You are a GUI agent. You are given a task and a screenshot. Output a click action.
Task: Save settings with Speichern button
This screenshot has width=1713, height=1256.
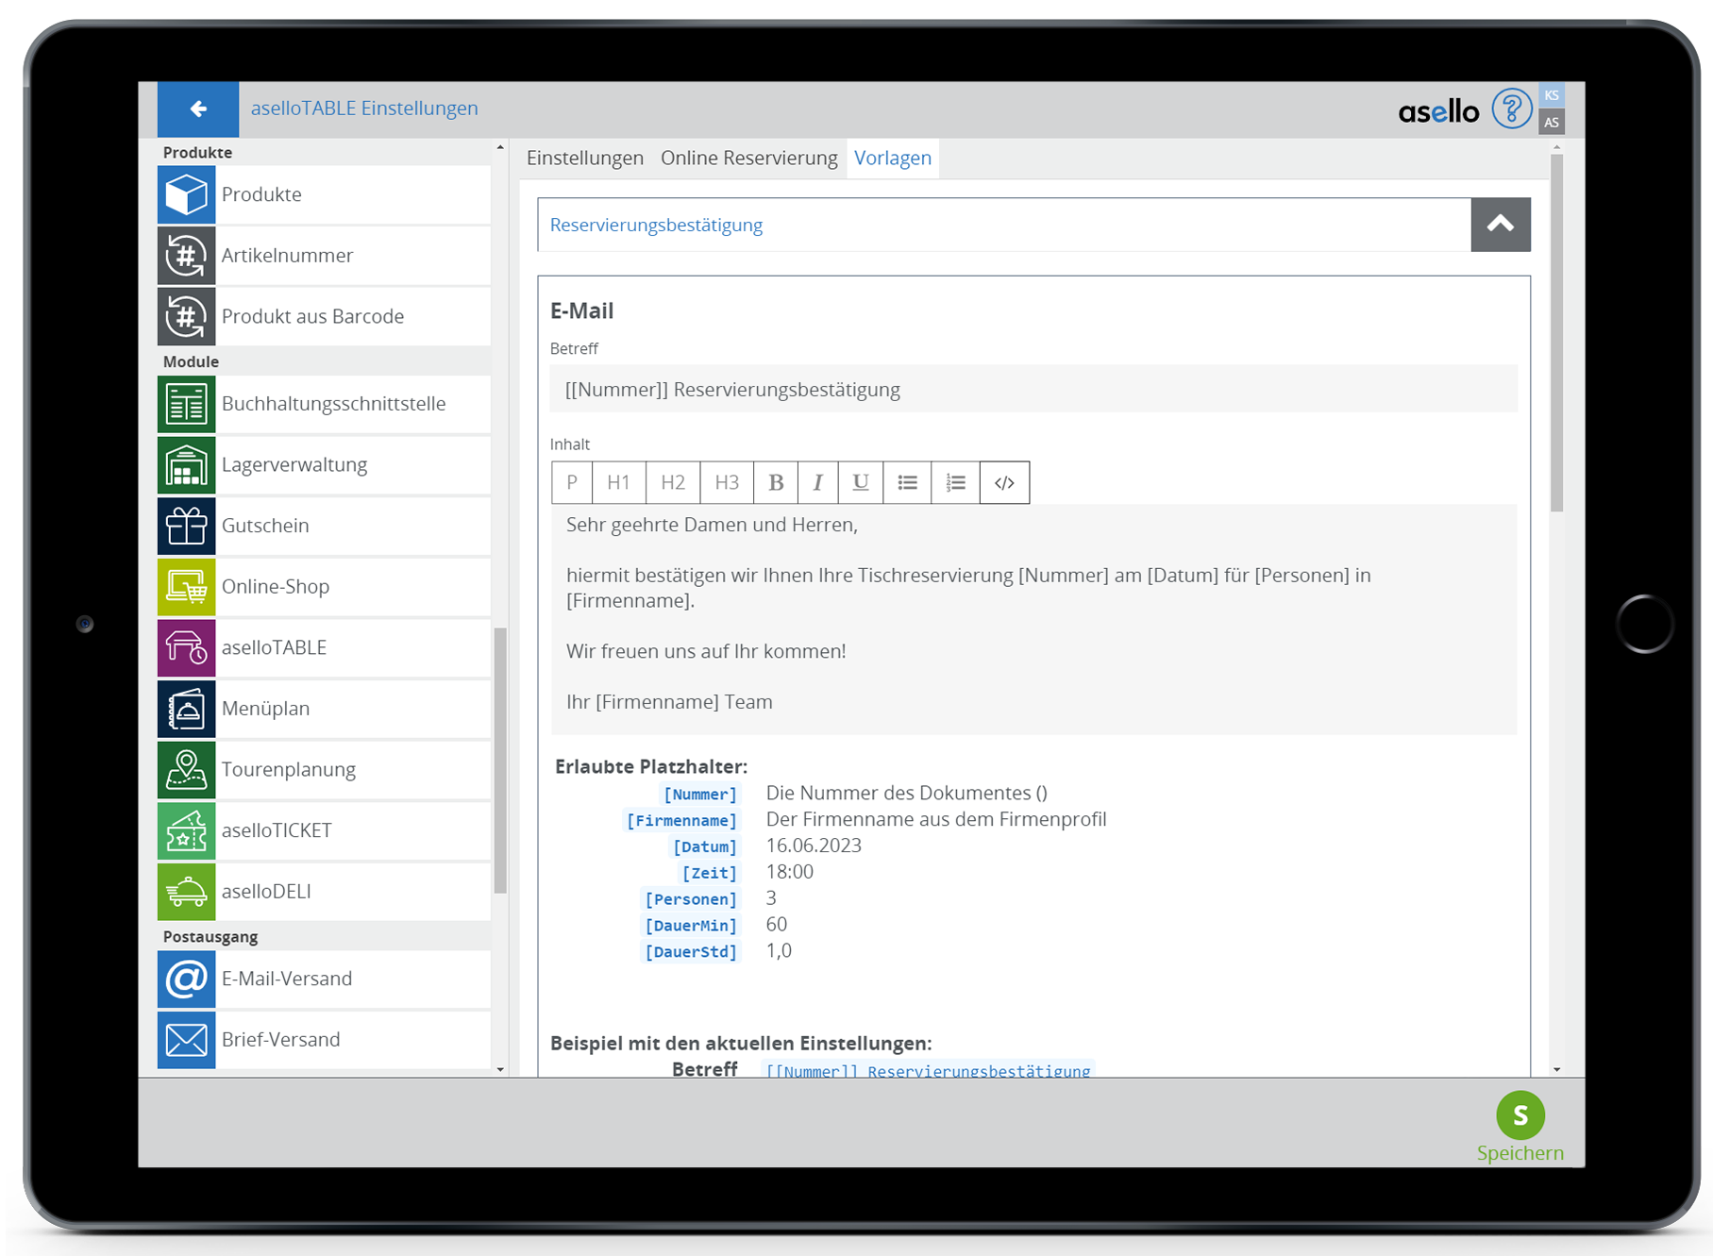point(1520,1126)
